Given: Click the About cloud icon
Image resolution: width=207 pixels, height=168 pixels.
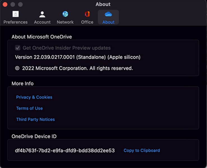Looking at the screenshot, I should click(x=108, y=14).
